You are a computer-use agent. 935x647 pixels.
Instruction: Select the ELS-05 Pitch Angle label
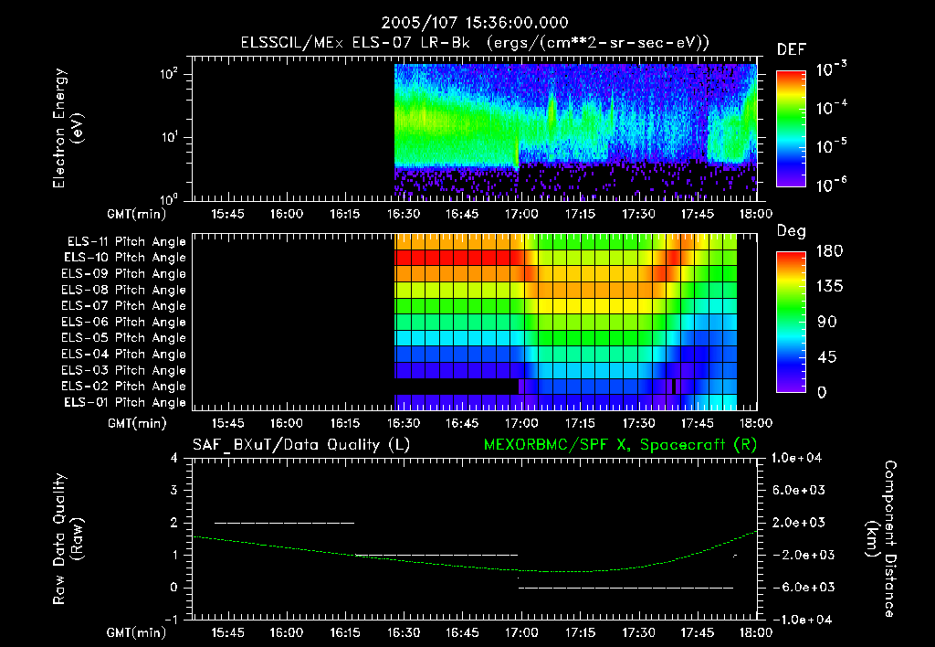pos(123,338)
